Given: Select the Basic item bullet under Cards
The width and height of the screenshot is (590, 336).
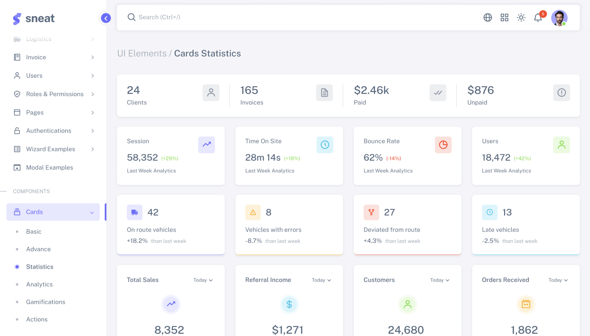Looking at the screenshot, I should (17, 232).
